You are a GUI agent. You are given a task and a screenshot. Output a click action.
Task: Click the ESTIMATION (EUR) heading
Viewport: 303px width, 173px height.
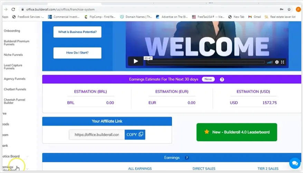click(172, 92)
